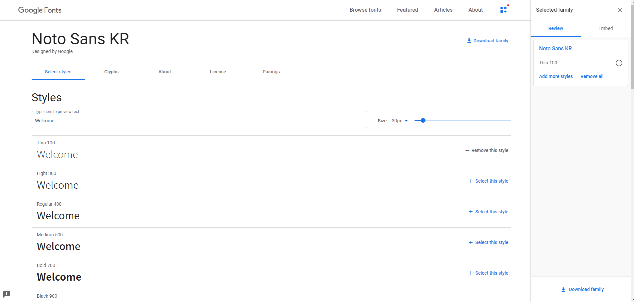Viewport: 634px width, 302px height.
Task: Open About in header navigation
Action: (x=475, y=10)
